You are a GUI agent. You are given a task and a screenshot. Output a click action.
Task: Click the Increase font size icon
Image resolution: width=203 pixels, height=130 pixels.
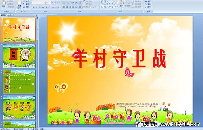pos(53,3)
